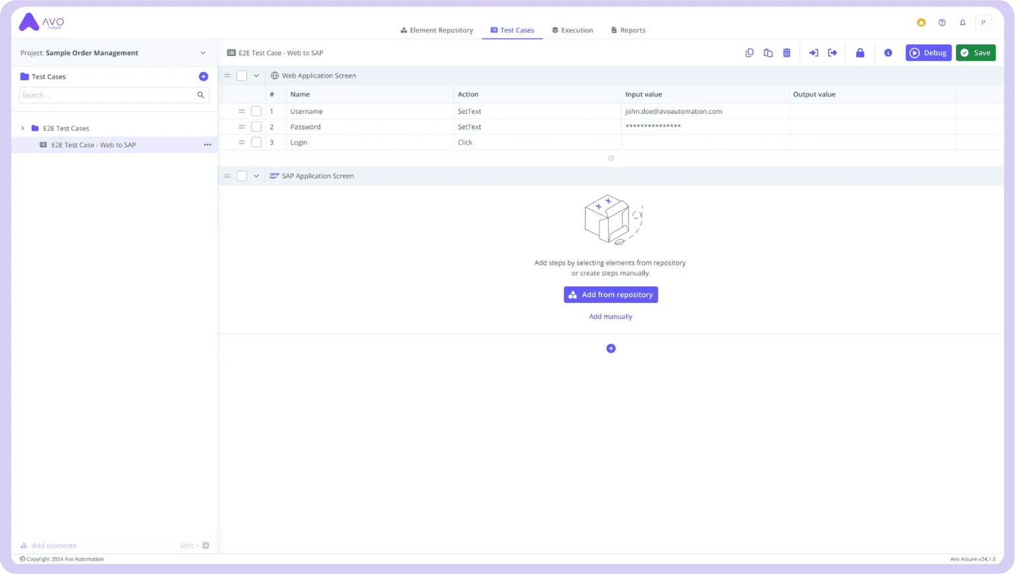Image resolution: width=1015 pixels, height=574 pixels.
Task: Click the masked password input value
Action: click(x=653, y=126)
